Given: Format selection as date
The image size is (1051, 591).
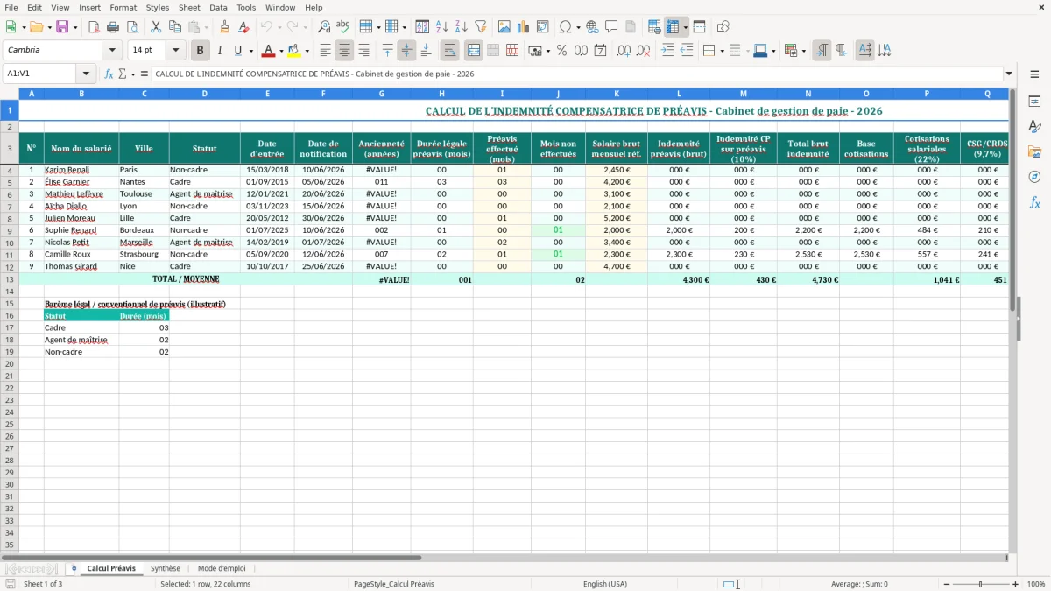Looking at the screenshot, I should pos(600,51).
